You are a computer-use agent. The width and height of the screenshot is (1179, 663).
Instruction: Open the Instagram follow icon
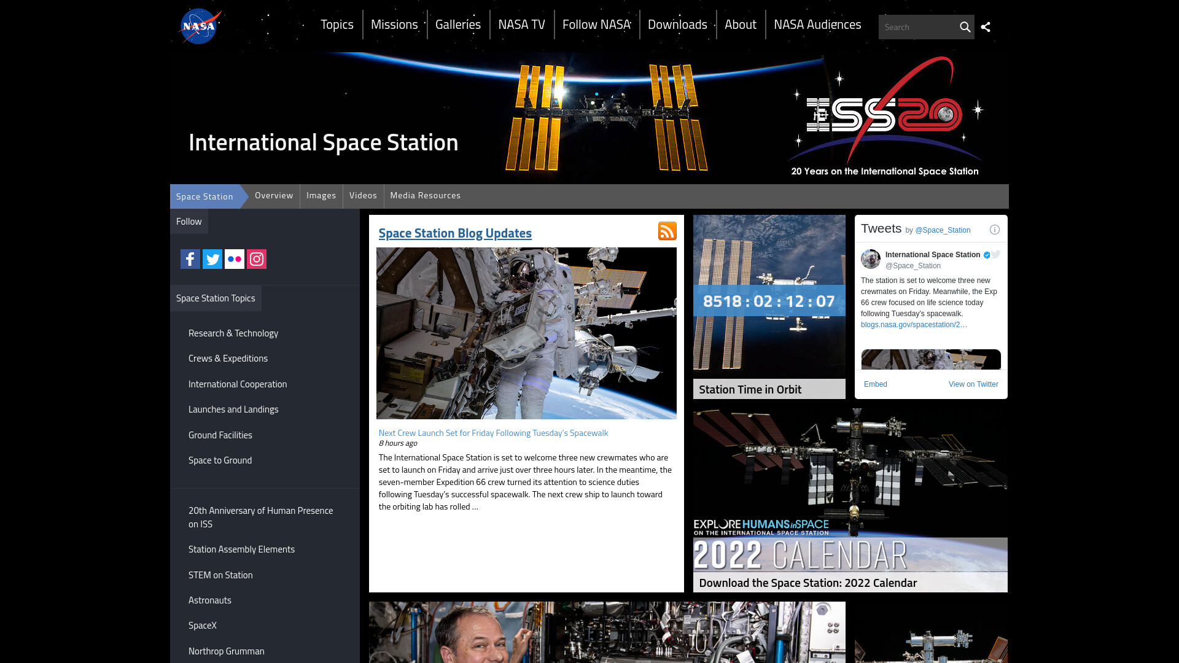tap(257, 259)
